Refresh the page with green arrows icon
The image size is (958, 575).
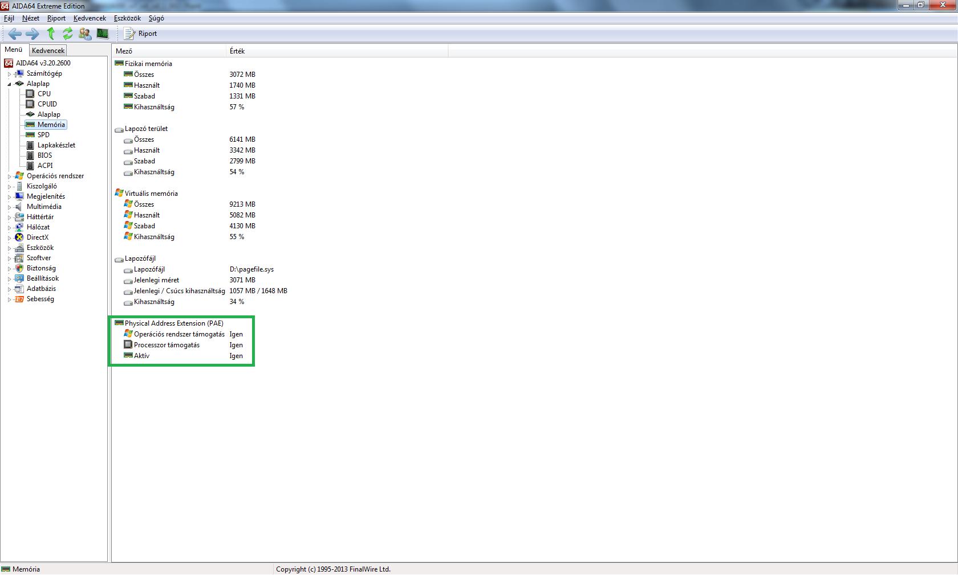pyautogui.click(x=67, y=34)
